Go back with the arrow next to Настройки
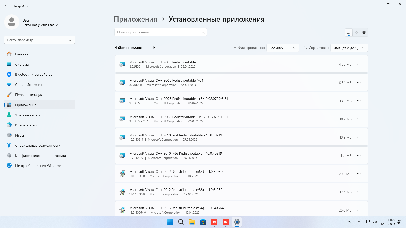406x228 pixels. [x=6, y=6]
